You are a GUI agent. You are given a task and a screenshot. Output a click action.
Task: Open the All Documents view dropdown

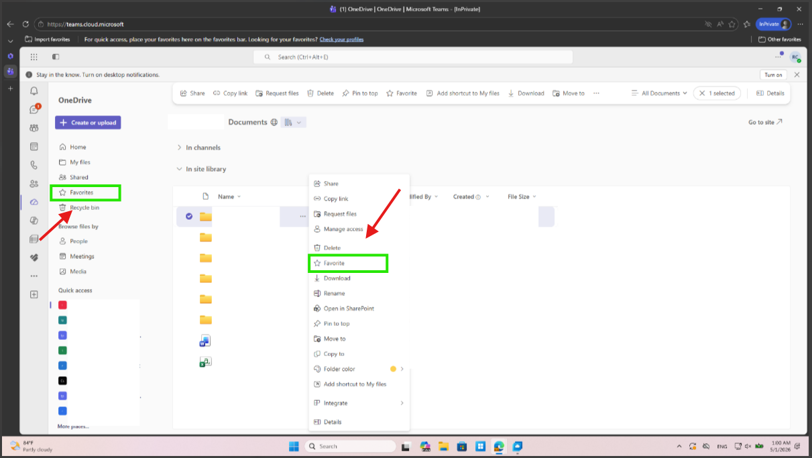tap(660, 93)
